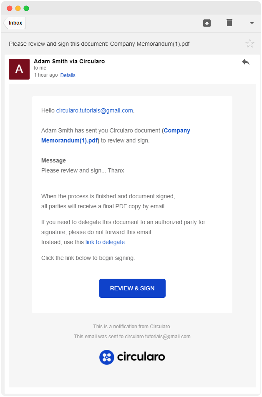Go back to the Inbox
This screenshot has width=262, height=397.
coord(15,23)
